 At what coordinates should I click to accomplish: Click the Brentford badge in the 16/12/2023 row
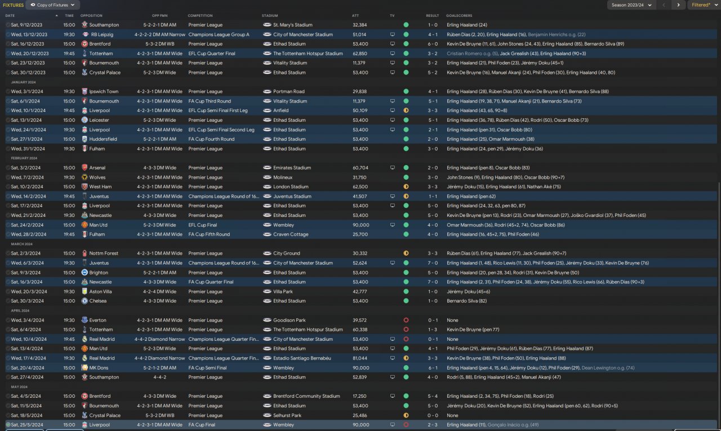tap(84, 44)
